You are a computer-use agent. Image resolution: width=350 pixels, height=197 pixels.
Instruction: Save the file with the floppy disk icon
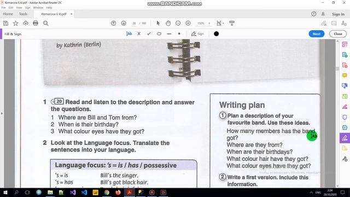point(5,23)
